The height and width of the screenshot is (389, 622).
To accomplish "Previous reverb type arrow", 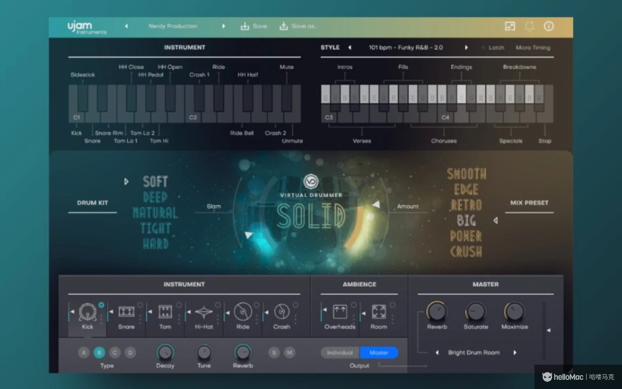I will 437,353.
